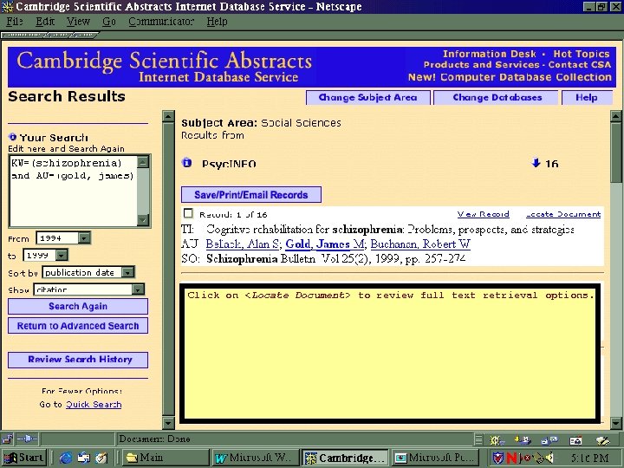
Task: Click the Contact CSA header link
Action: point(580,65)
